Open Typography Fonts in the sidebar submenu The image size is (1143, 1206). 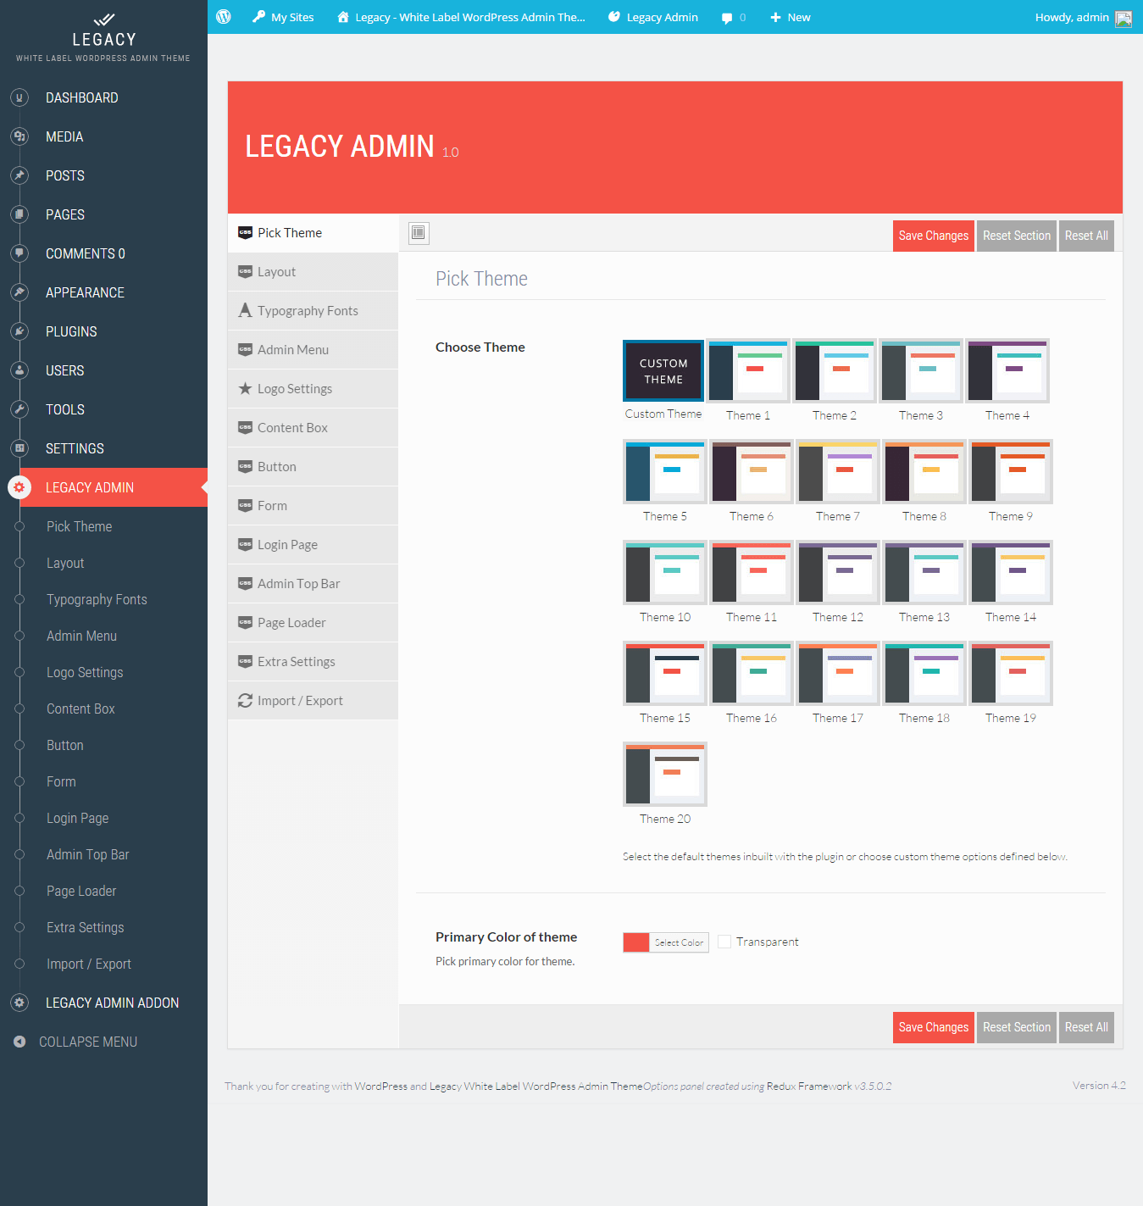click(x=97, y=599)
